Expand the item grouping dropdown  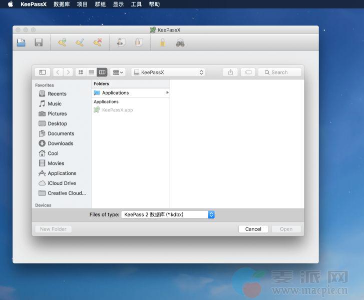coord(118,72)
